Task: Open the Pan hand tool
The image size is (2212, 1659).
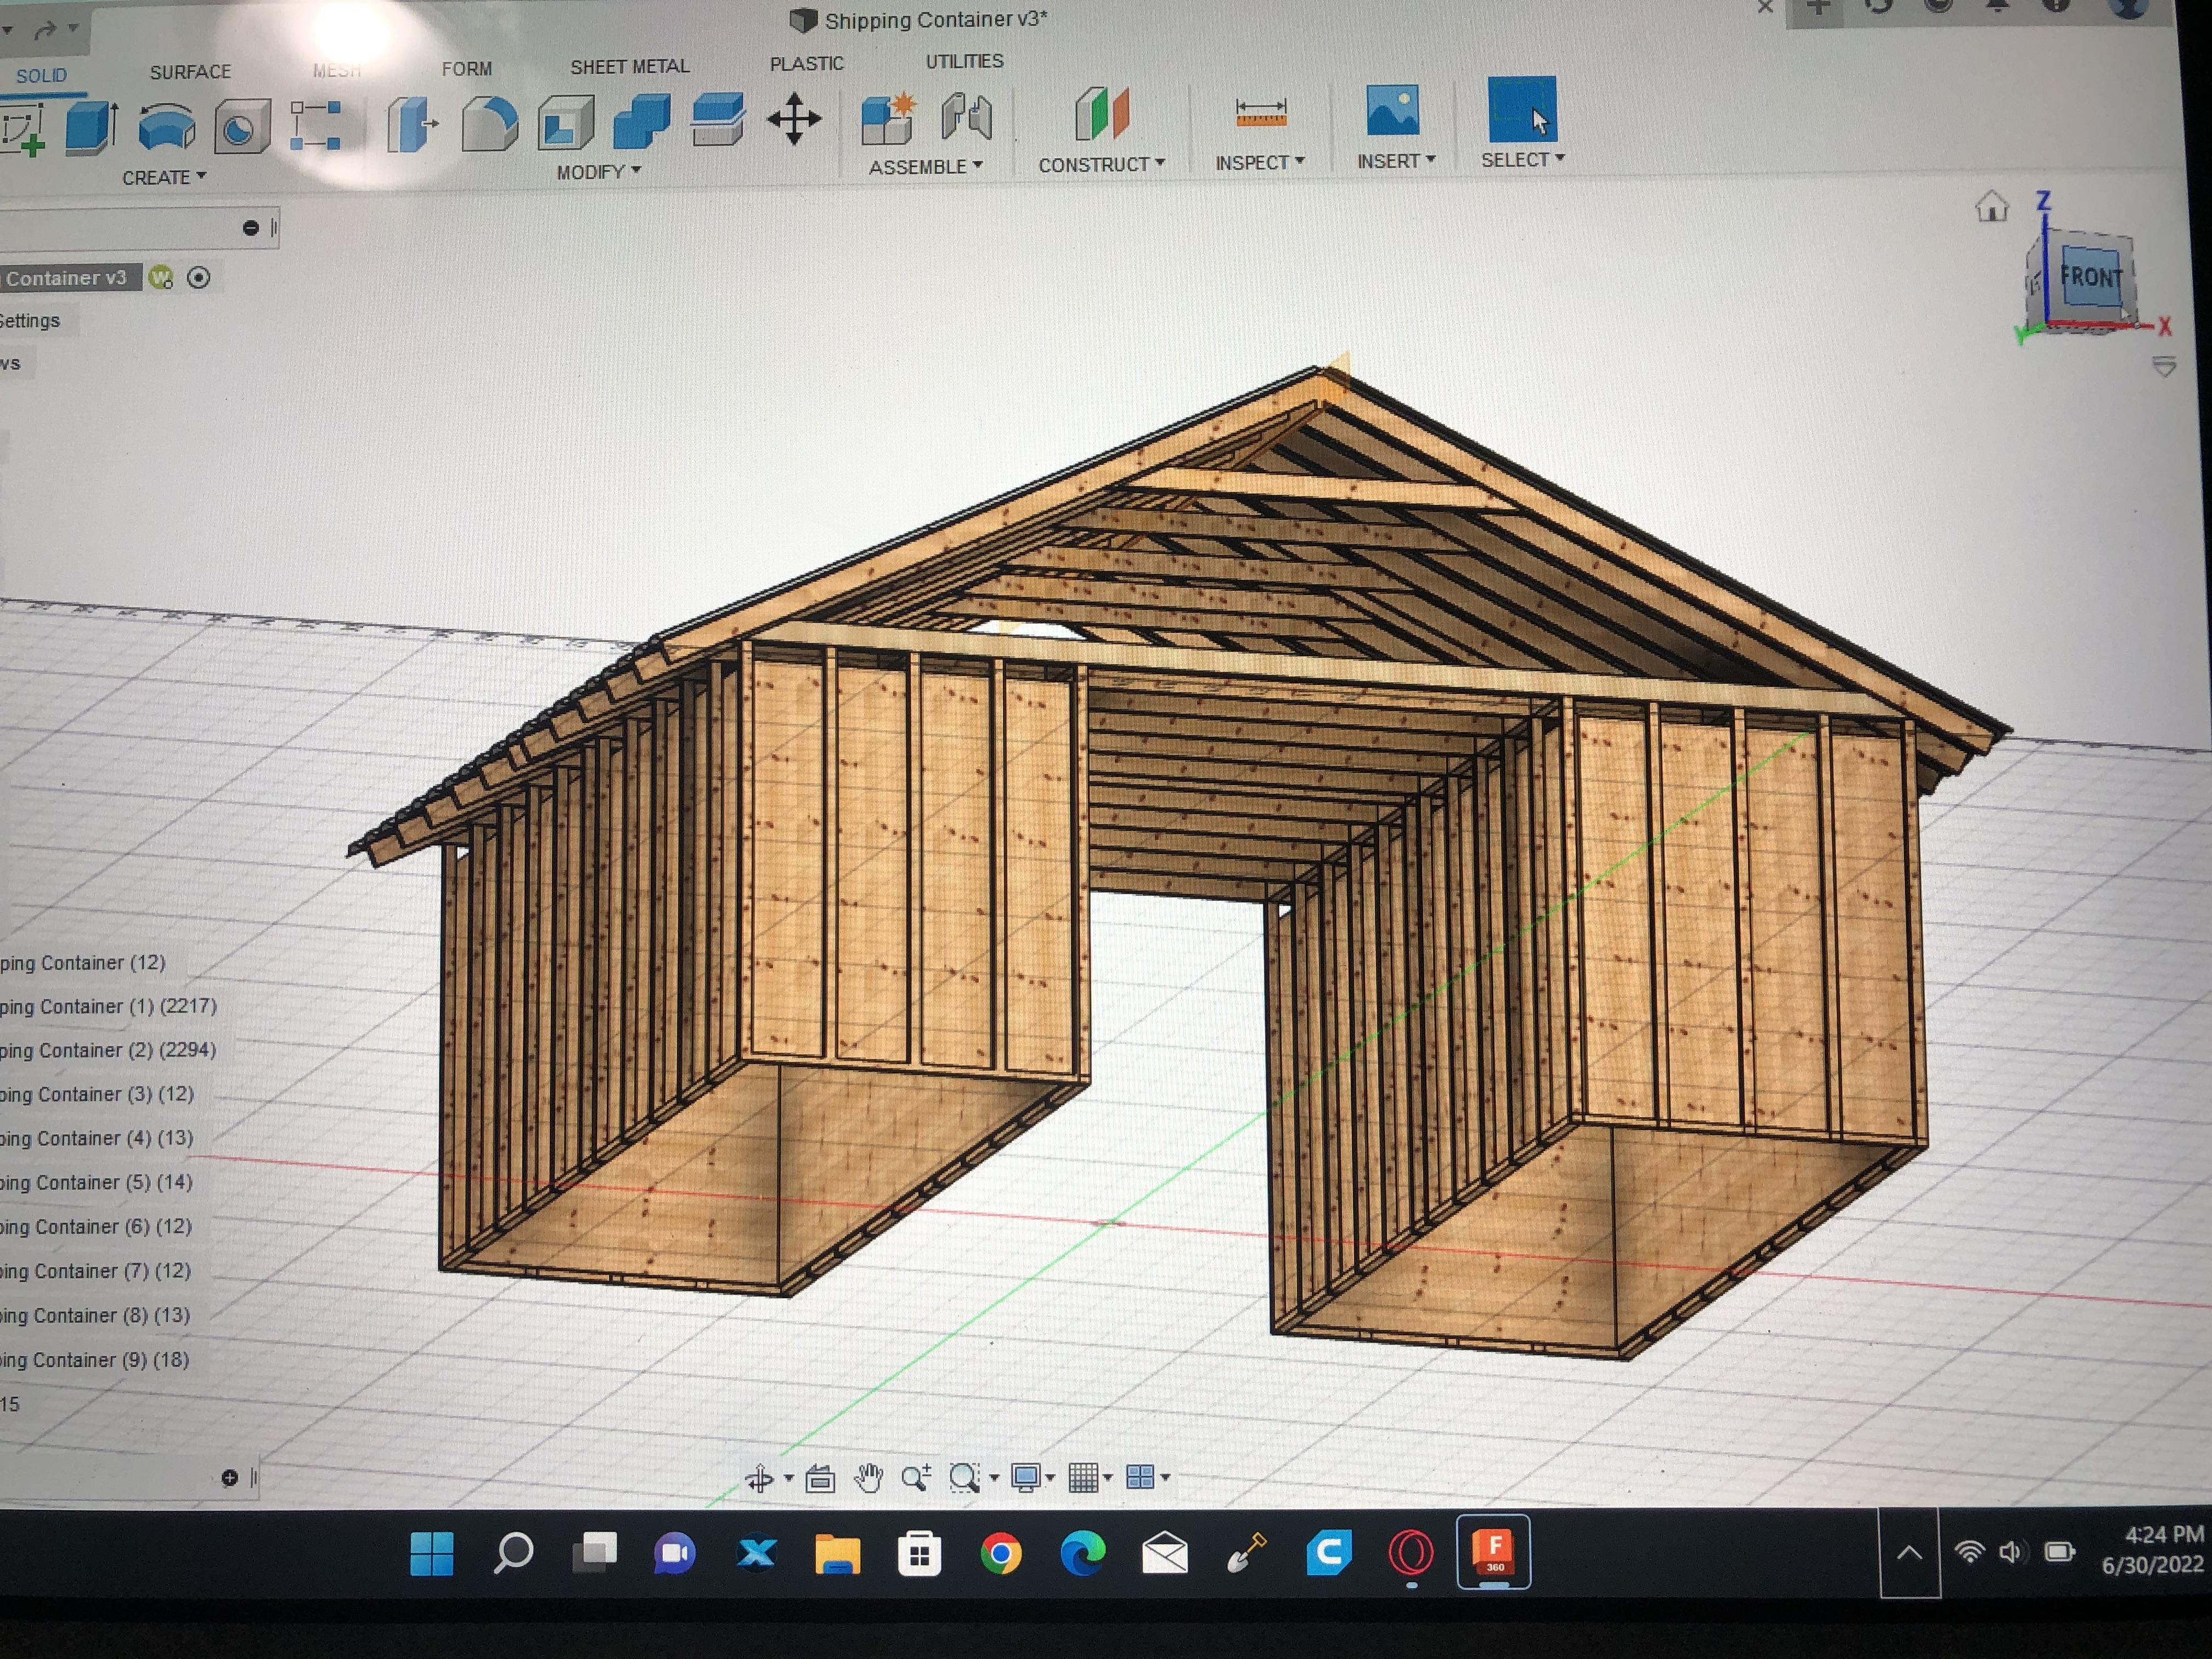Action: pos(868,1478)
